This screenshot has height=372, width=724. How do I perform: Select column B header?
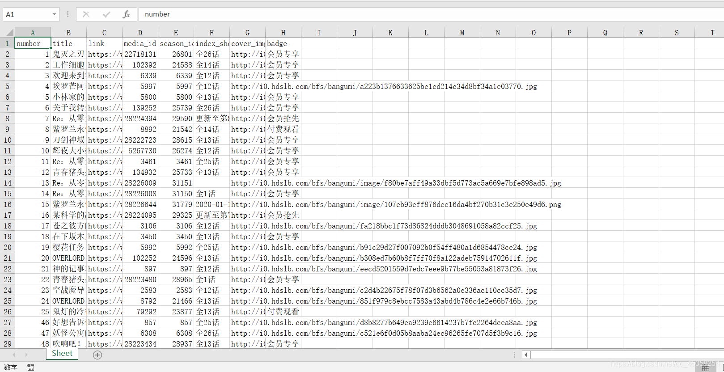pyautogui.click(x=68, y=33)
